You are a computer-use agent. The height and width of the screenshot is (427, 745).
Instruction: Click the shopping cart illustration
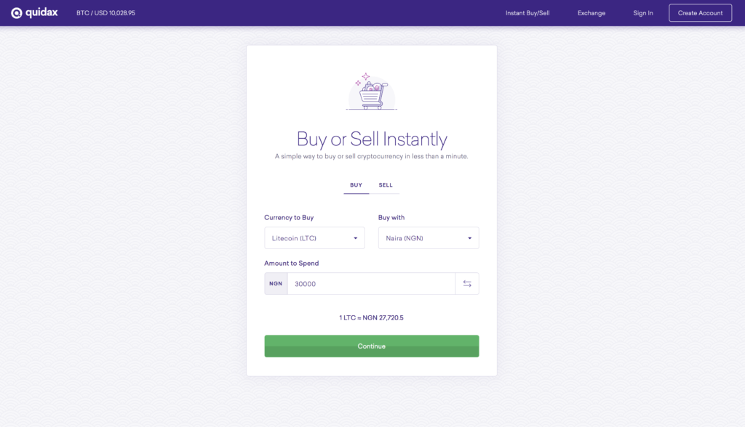[x=371, y=92]
